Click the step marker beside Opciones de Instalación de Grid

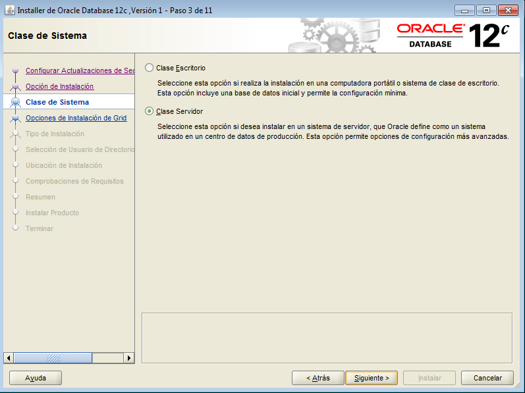point(15,118)
